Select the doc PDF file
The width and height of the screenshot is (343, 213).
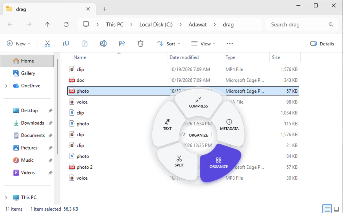(x=183, y=80)
